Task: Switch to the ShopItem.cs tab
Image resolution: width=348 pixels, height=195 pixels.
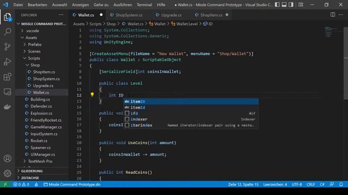Action: (x=209, y=15)
